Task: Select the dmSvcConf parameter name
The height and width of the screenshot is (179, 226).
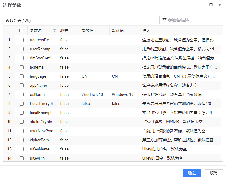Action: (x=40, y=58)
